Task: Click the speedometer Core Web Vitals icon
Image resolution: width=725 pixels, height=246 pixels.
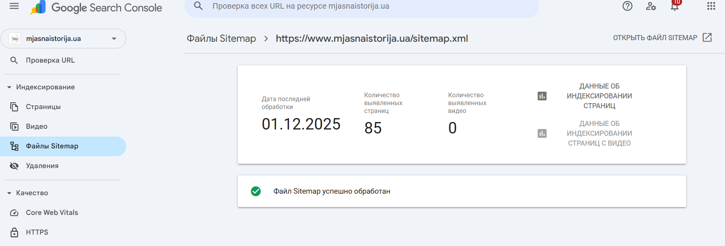Action: point(14,213)
